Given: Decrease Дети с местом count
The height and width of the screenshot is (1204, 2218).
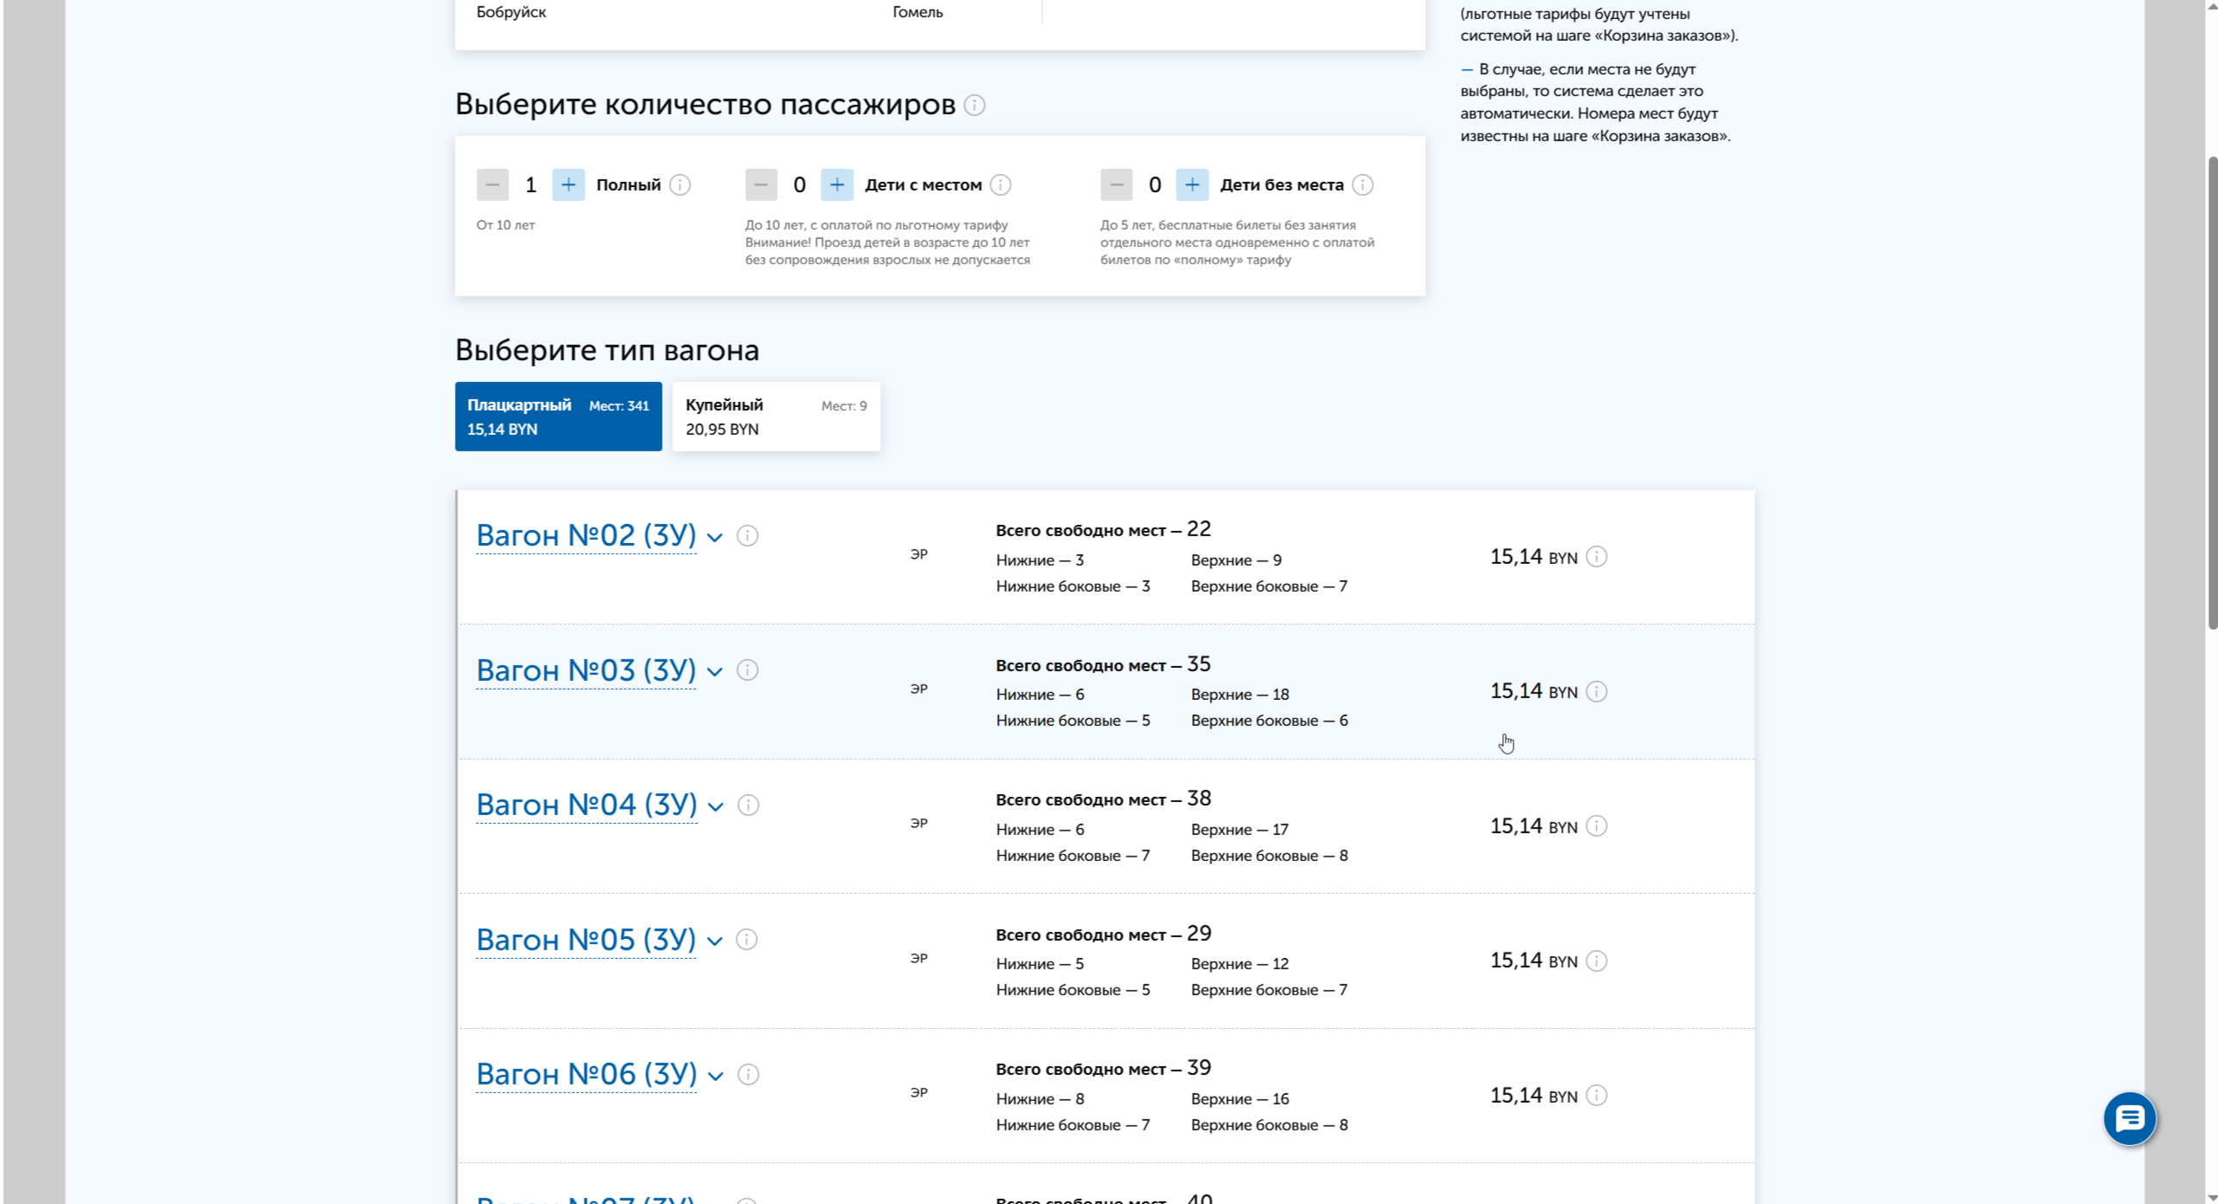Looking at the screenshot, I should click(761, 184).
